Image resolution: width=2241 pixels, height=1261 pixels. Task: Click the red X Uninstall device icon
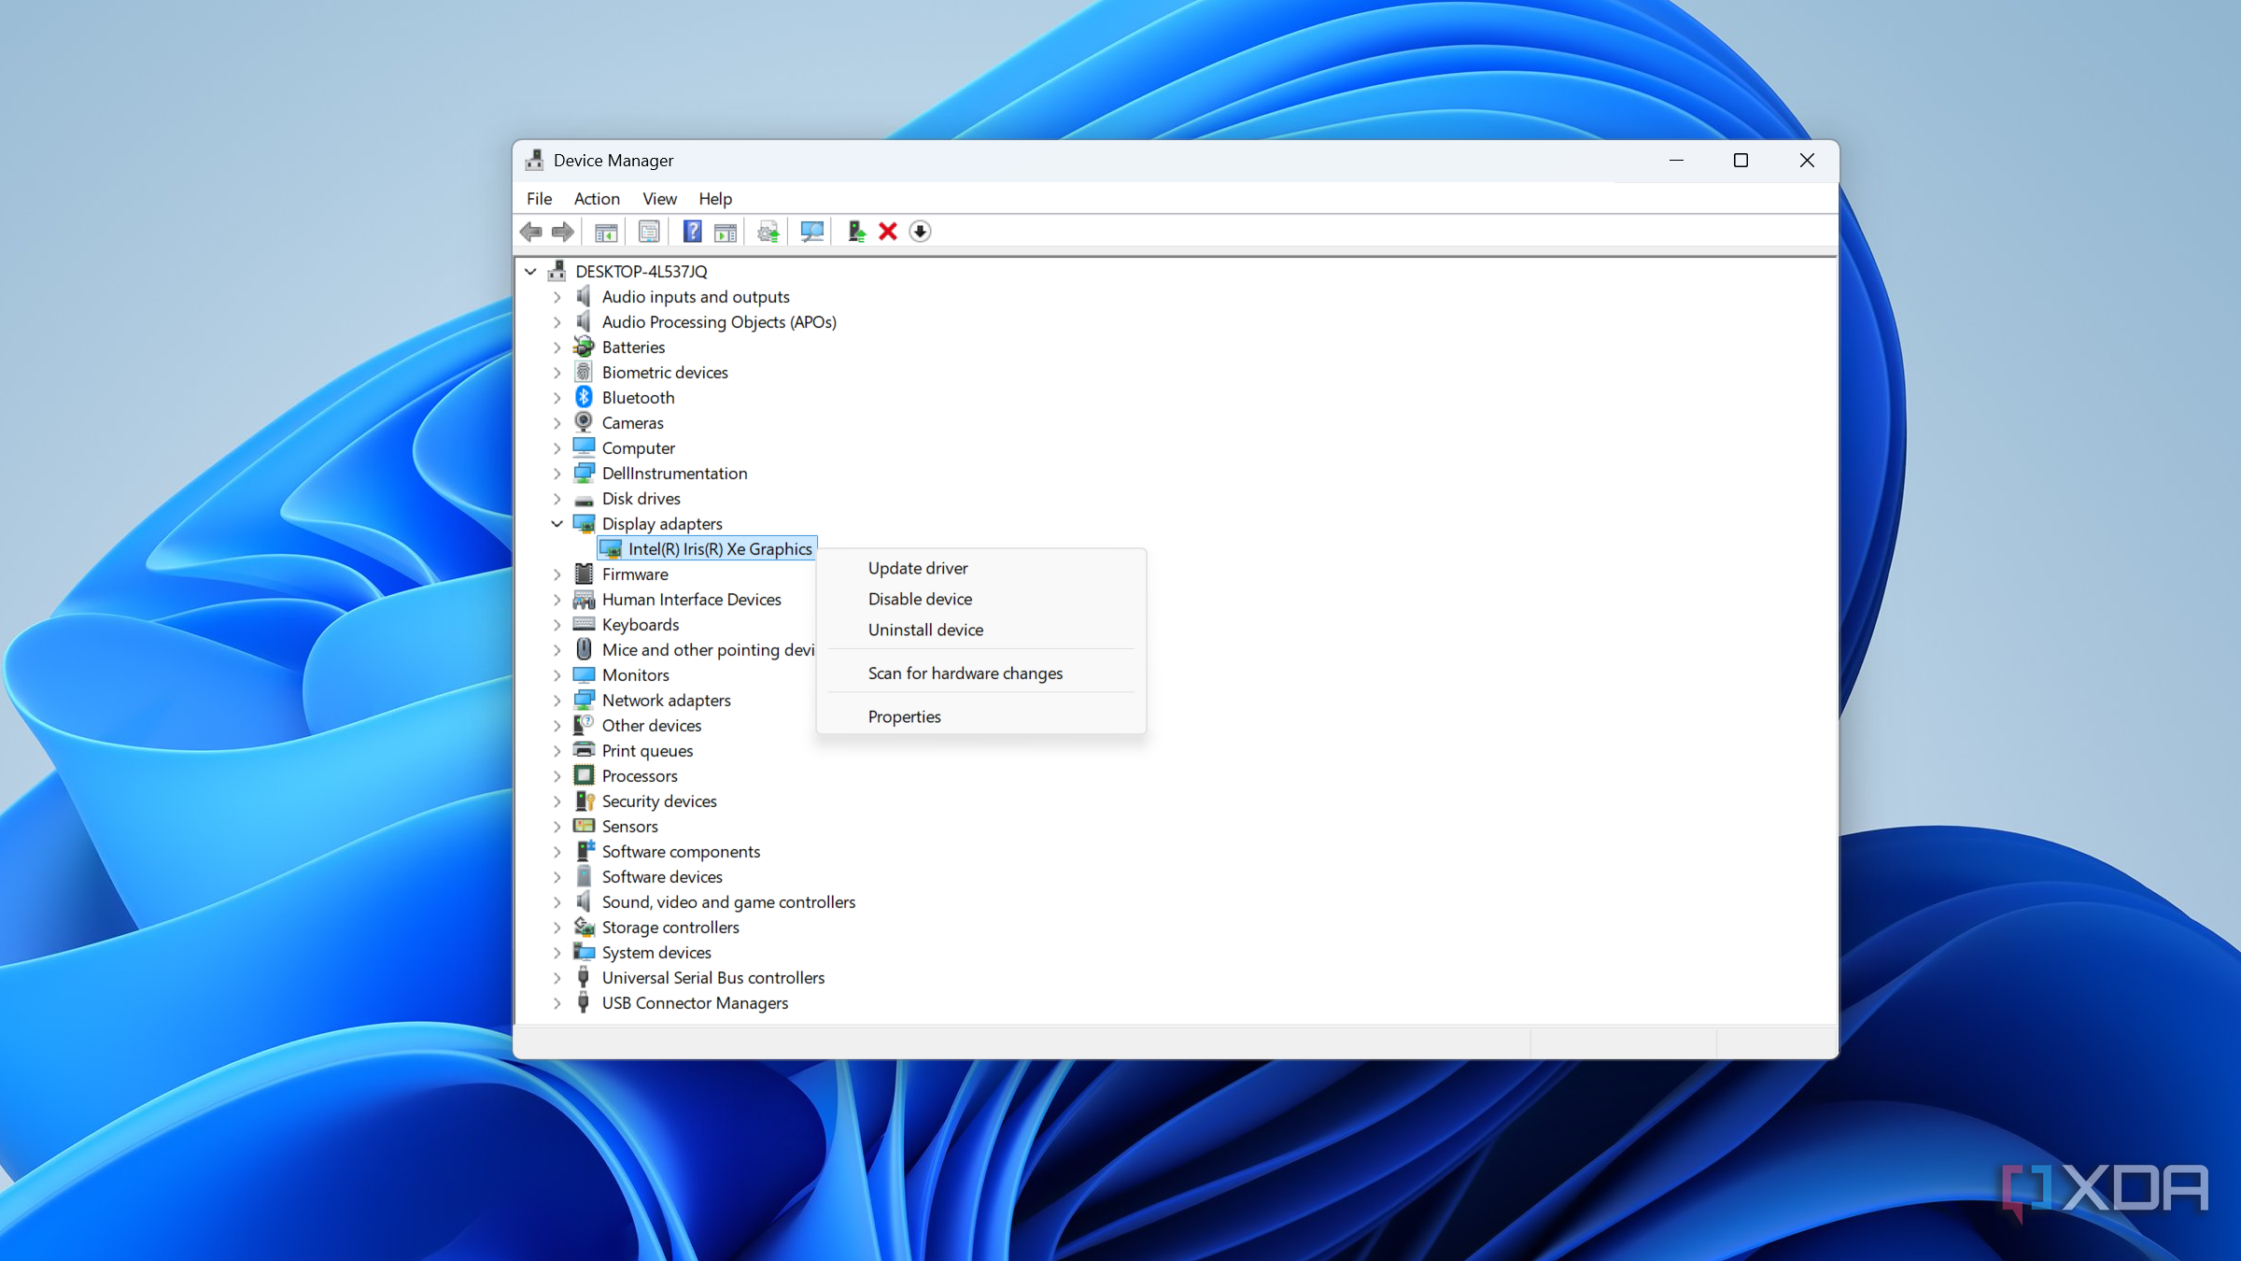pyautogui.click(x=888, y=232)
